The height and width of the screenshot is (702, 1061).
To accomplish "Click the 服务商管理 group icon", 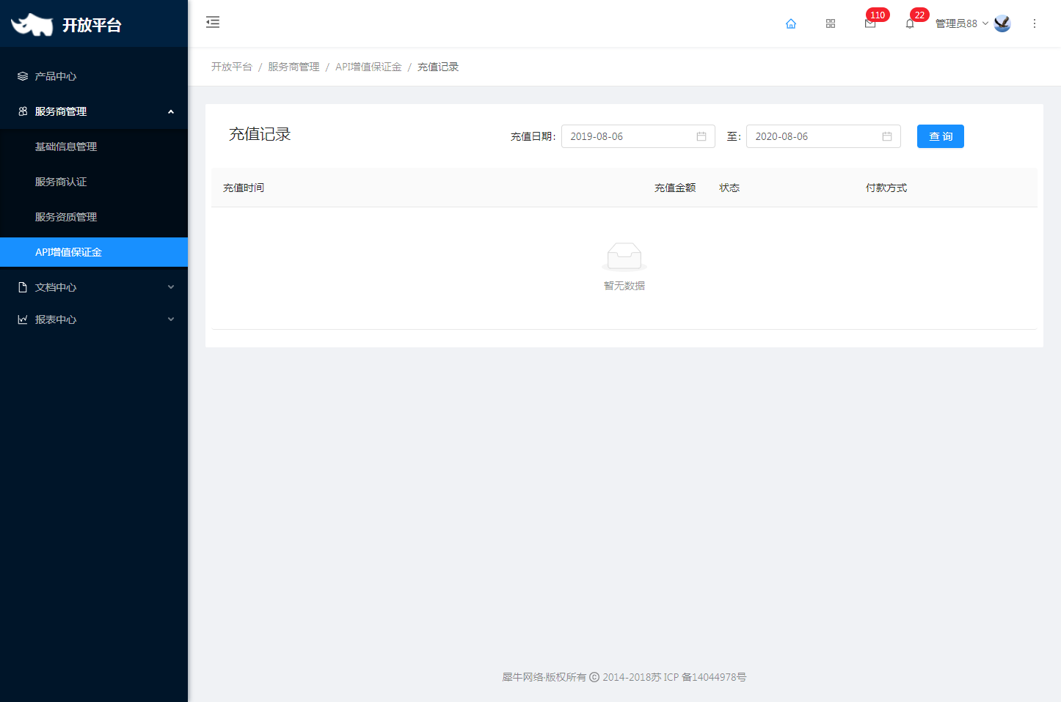I will click(x=23, y=111).
